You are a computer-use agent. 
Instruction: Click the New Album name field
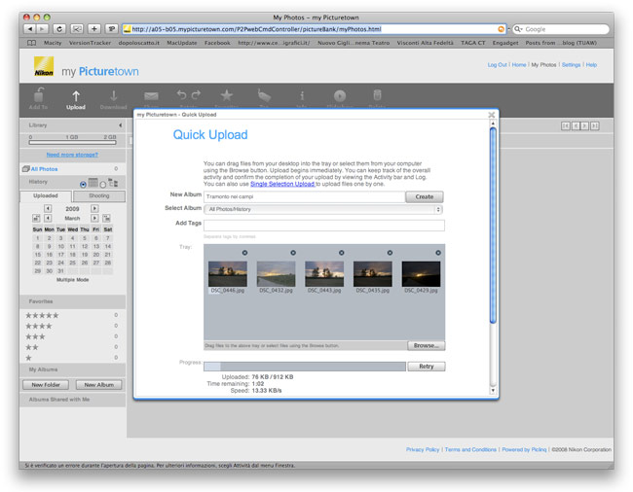(305, 196)
